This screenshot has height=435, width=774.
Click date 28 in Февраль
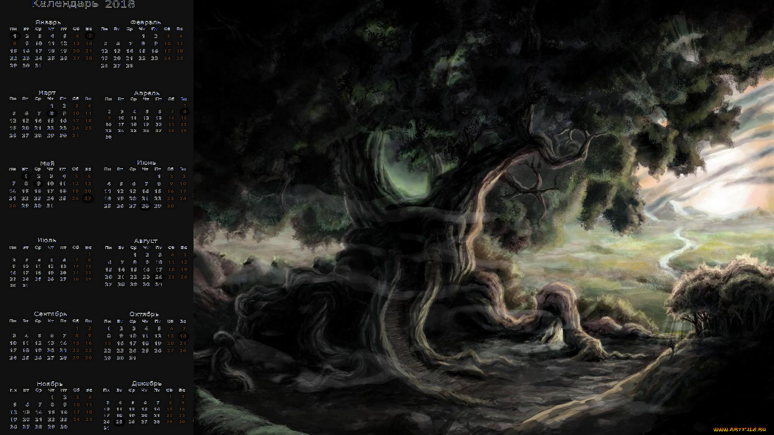(129, 66)
